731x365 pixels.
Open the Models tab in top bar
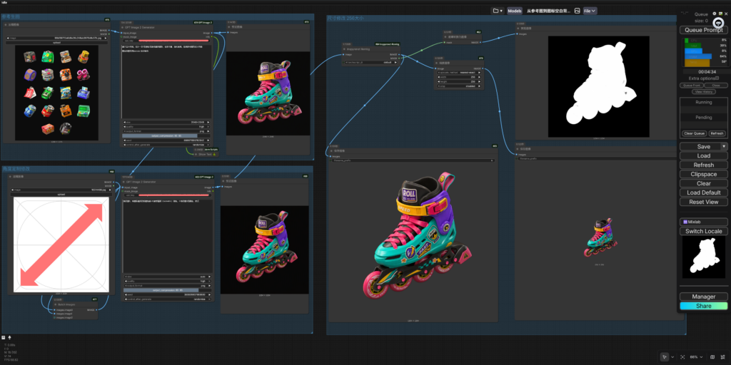515,11
